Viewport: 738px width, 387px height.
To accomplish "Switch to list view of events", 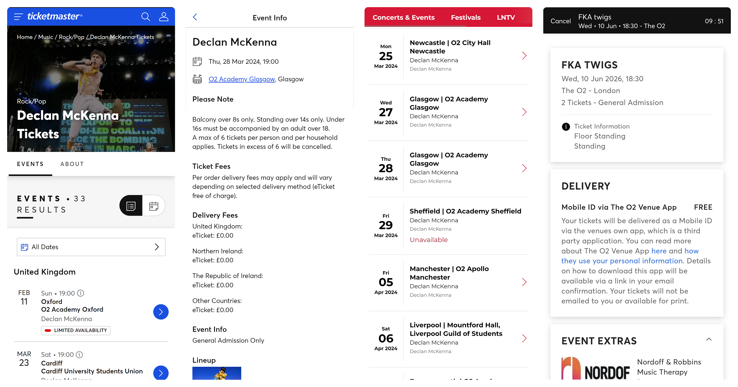I will pyautogui.click(x=131, y=206).
